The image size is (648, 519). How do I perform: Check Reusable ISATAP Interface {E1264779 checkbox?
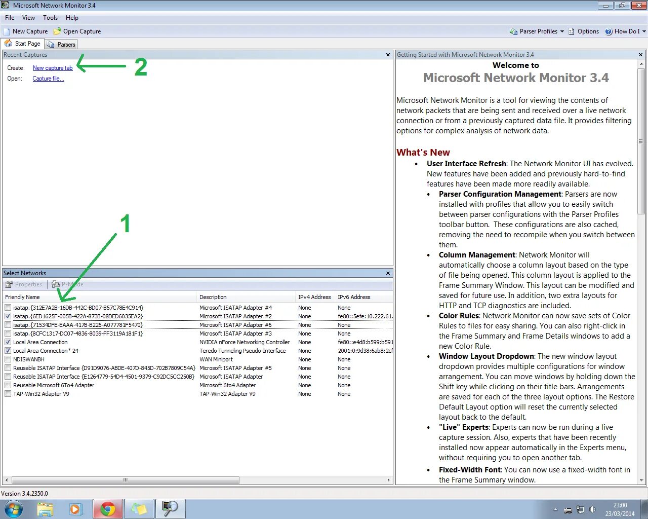click(8, 377)
